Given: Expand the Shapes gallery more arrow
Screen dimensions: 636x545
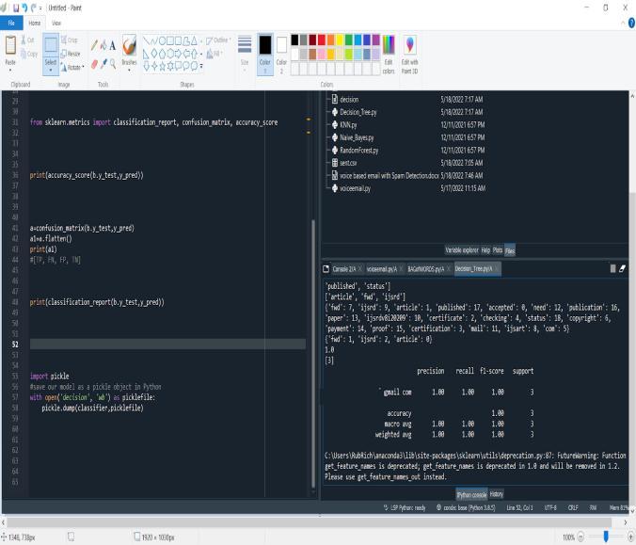Looking at the screenshot, I should coord(201,66).
